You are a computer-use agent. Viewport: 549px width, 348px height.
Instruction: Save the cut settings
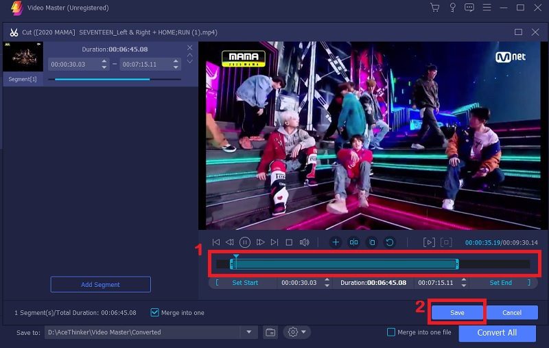457,312
